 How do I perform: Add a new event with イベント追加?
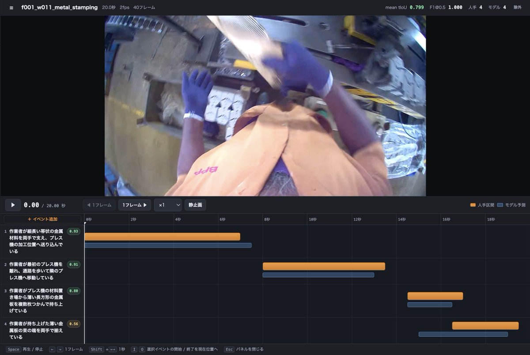click(42, 219)
